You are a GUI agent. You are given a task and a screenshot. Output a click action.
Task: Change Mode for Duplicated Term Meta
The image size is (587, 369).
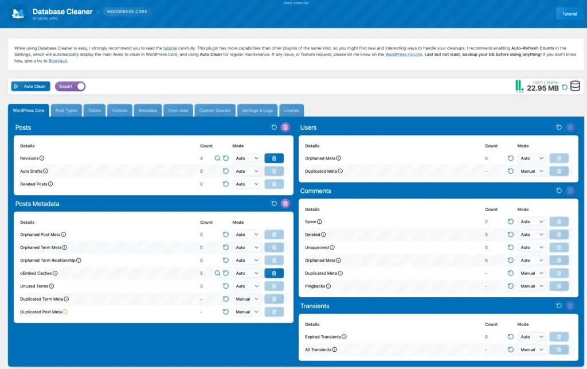point(246,300)
